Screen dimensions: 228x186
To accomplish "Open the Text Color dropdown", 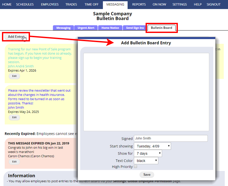I will pos(146,161).
